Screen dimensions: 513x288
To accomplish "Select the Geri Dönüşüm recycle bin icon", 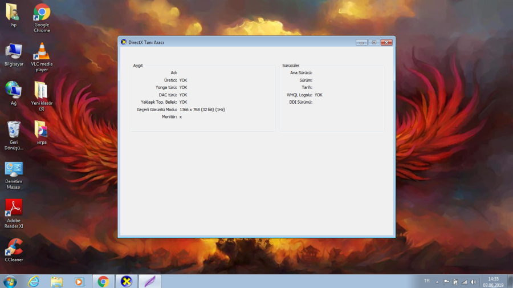I will [14, 136].
